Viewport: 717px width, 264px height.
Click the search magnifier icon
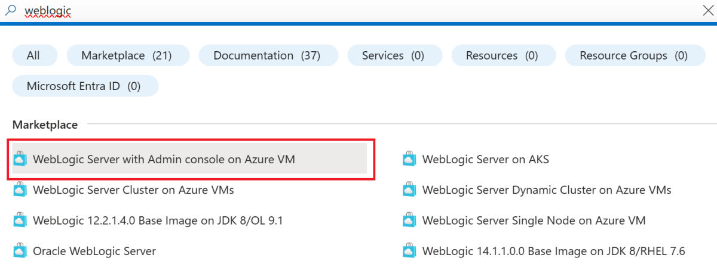[x=10, y=10]
